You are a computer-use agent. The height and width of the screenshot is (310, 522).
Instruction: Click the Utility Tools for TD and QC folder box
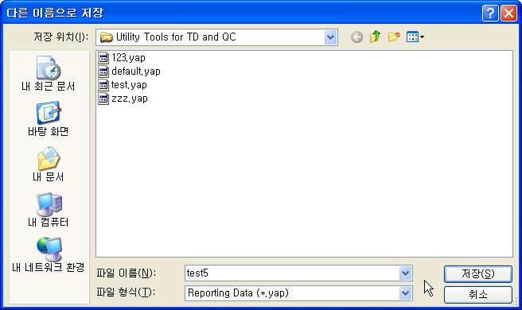coord(216,37)
